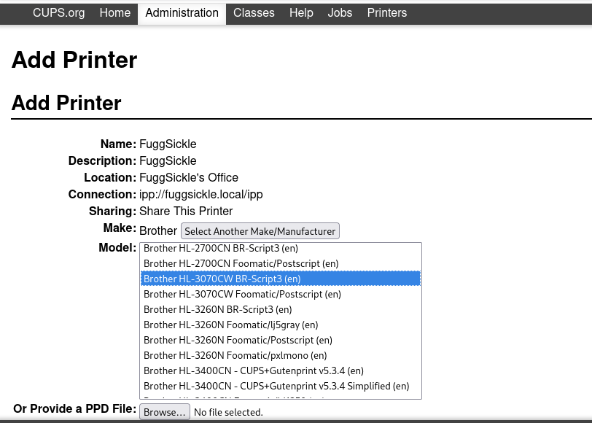Select Brother HL-3400CN CUPS+Gutenprint v5.3.4 model
592x423 pixels.
(x=253, y=370)
